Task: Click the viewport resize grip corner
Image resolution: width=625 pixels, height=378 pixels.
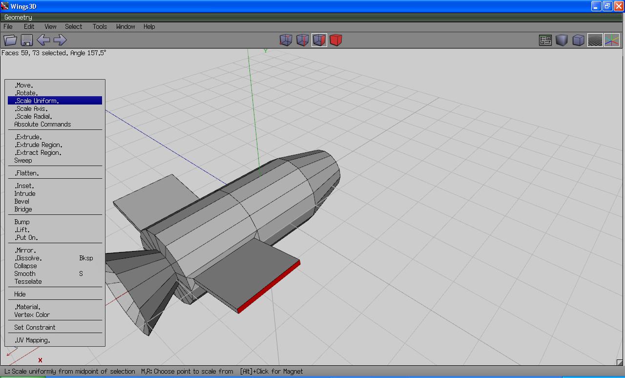Action: pyautogui.click(x=620, y=362)
